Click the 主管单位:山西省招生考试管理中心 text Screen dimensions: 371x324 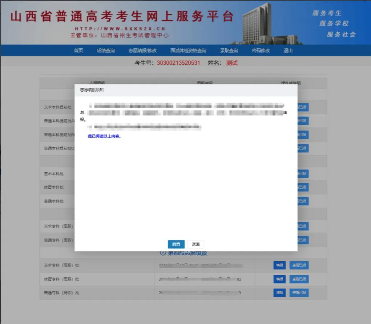coord(120,35)
